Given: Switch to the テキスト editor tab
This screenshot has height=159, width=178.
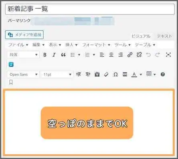Looking at the screenshot, I should (x=164, y=36).
